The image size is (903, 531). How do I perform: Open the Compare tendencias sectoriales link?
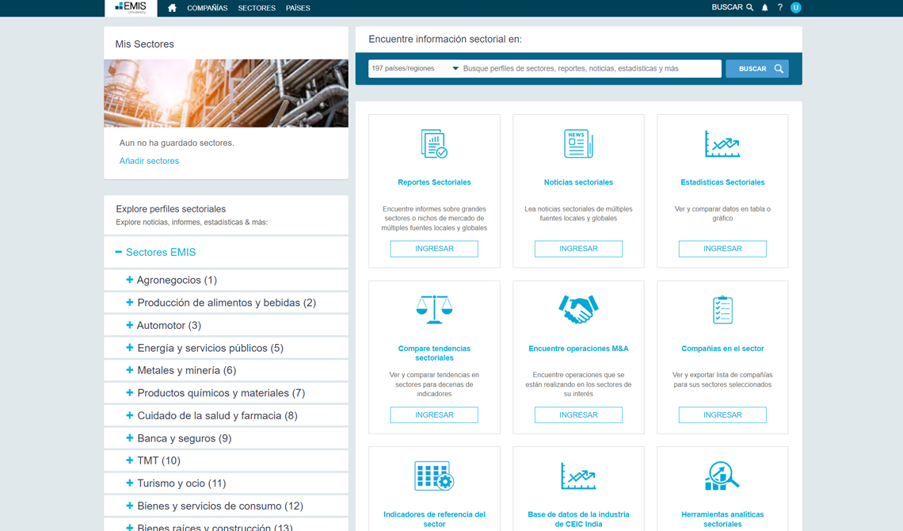434,353
